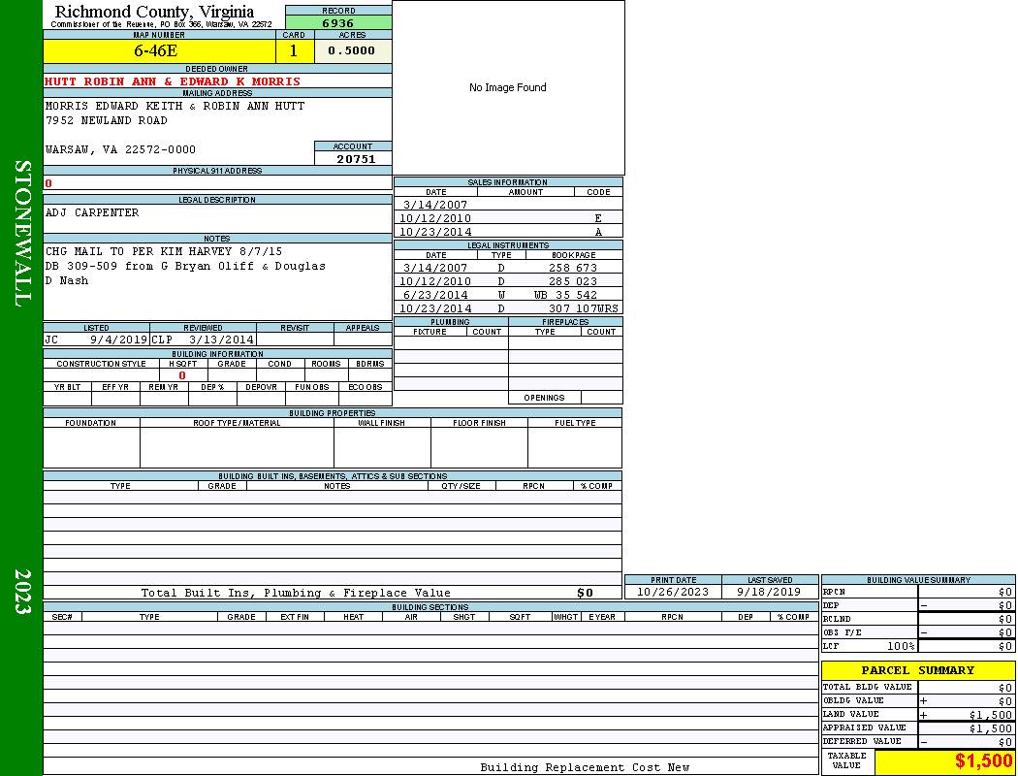Select the legal description 'ADJ CARPENTER'

(92, 212)
